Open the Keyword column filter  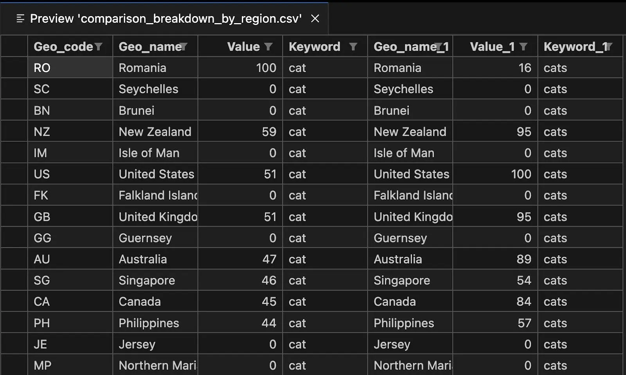coord(353,47)
